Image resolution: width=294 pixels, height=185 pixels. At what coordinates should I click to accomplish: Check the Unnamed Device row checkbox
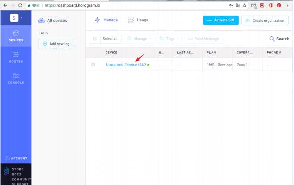[93, 65]
